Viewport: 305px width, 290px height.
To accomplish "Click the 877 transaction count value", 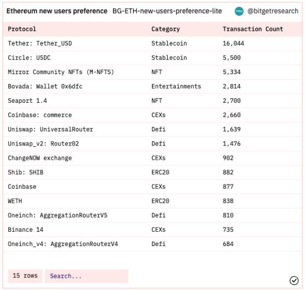I will 228,187.
